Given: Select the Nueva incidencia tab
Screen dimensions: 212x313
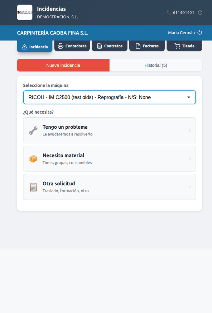Looking at the screenshot, I should pos(63,65).
